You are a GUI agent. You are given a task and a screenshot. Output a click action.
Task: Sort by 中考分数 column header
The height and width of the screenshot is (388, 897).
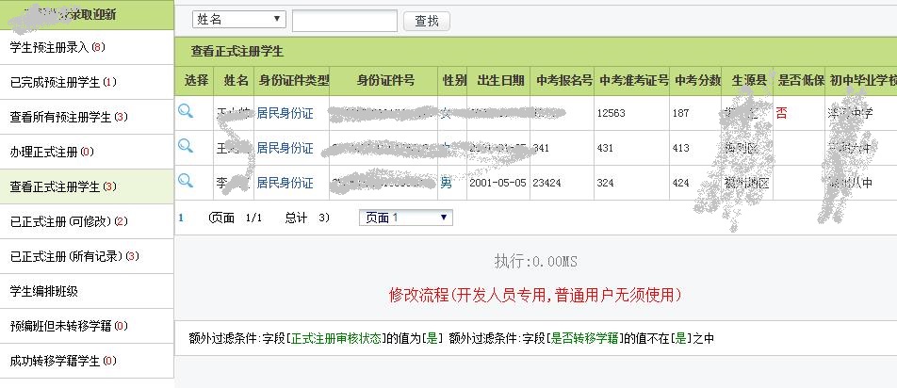coord(697,81)
